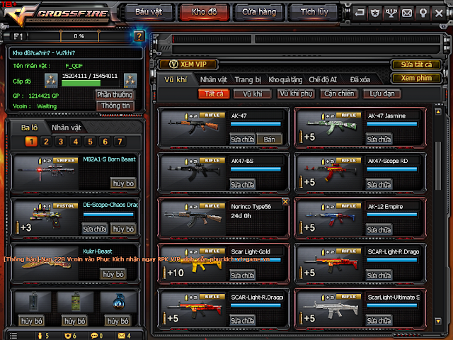This screenshot has height=340, width=453.
Task: Switch to backpack slot 7
Action: coord(120,142)
